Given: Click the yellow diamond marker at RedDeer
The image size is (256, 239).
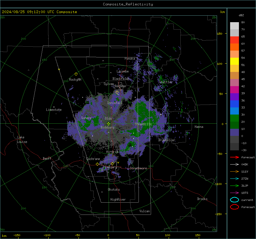Looking at the screenshot, I should 117,92.
